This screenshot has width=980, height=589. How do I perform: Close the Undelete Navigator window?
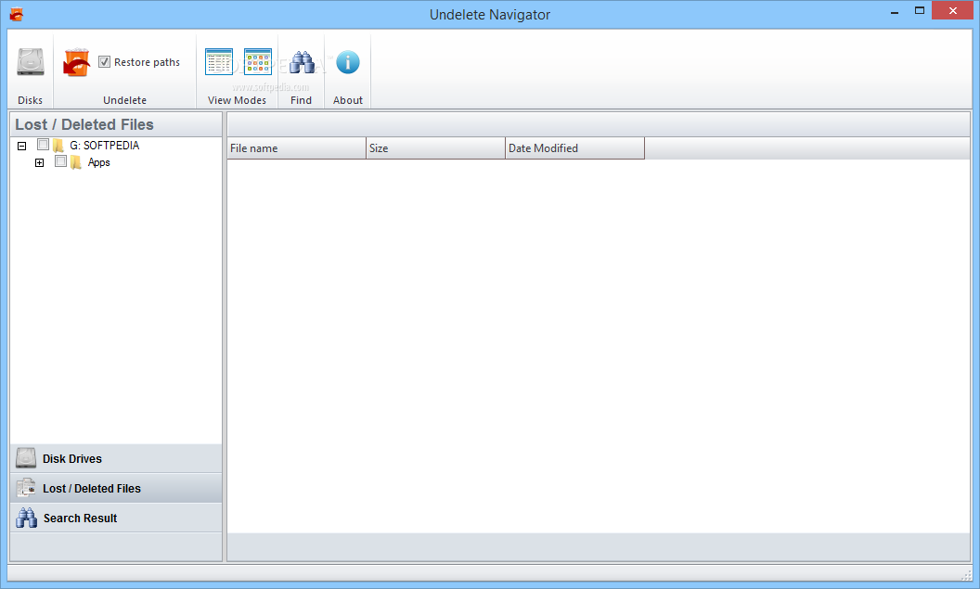952,10
